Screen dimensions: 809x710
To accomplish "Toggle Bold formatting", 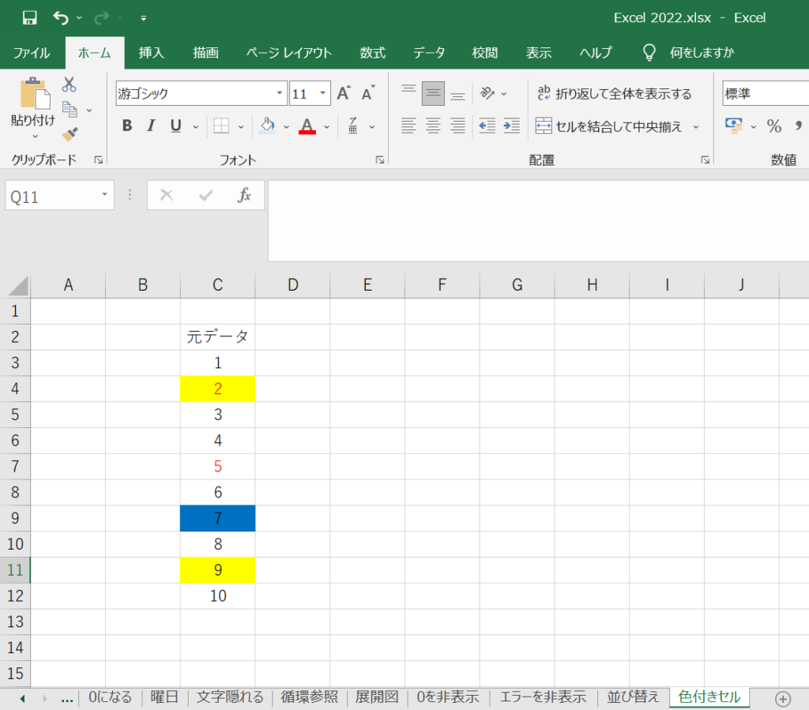I will 126,126.
